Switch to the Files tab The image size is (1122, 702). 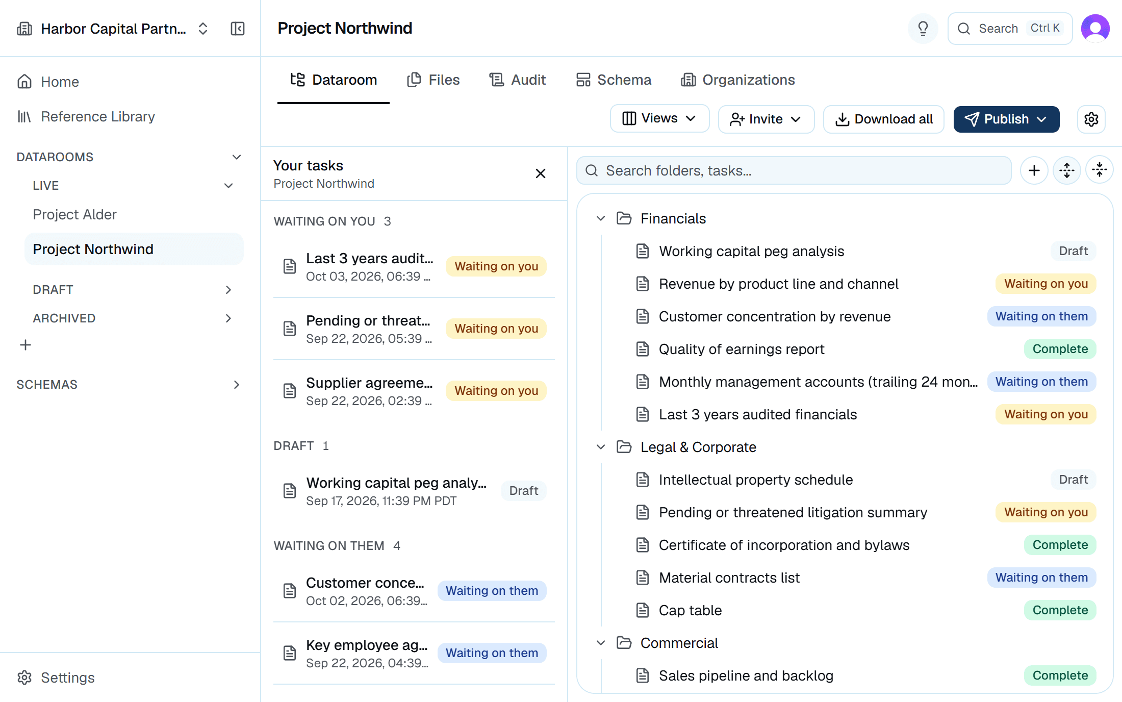pos(433,80)
